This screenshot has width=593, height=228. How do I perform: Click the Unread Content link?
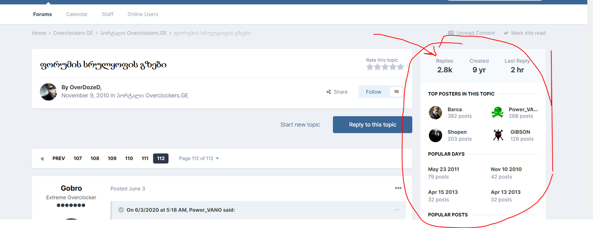coord(476,33)
